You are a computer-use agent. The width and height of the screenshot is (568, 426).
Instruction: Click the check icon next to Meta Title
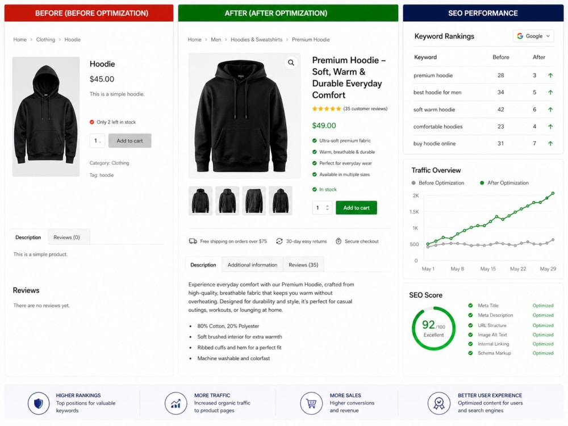point(470,306)
